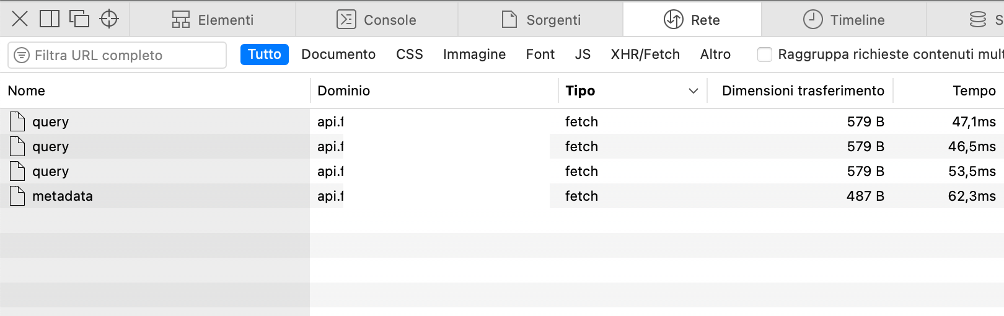Enable Raggruppa richieste contenuti checkbox

pyautogui.click(x=765, y=55)
